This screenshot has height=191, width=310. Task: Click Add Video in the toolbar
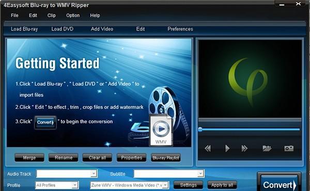coord(102,29)
